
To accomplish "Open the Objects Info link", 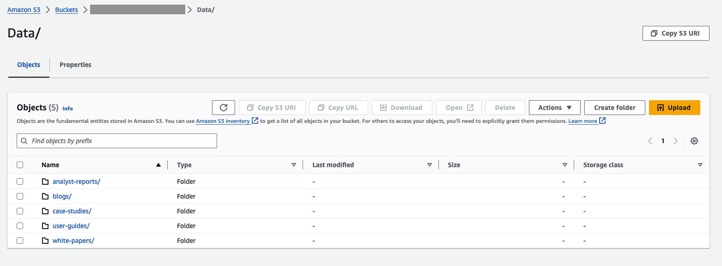I will pyautogui.click(x=67, y=109).
